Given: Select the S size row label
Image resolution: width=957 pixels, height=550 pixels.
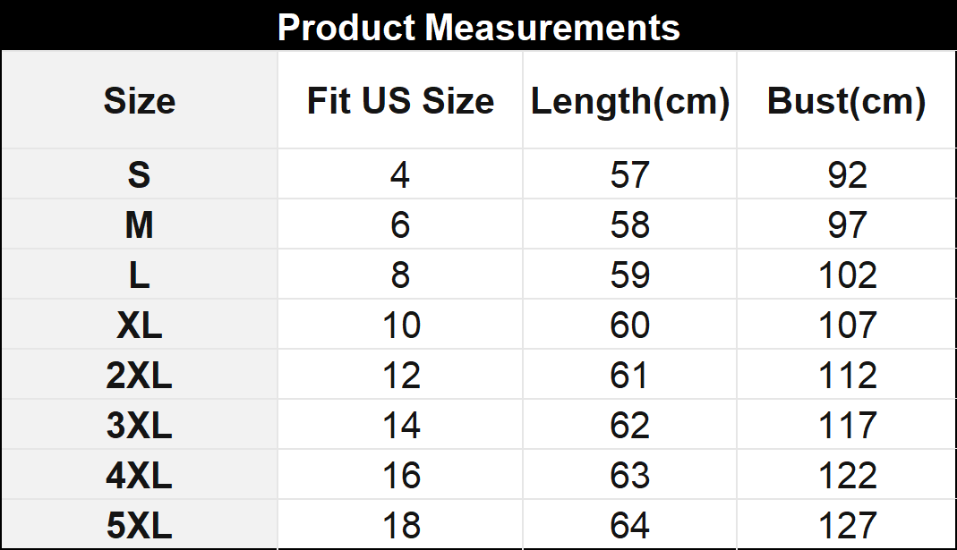Looking at the screenshot, I should click(139, 175).
